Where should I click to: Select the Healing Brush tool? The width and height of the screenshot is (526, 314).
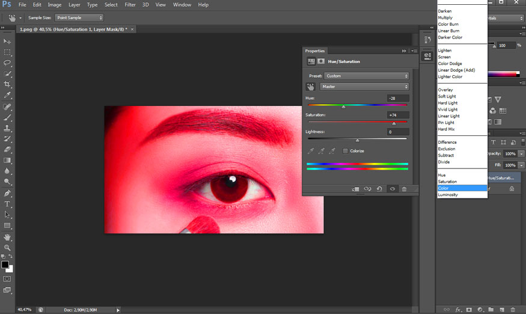7,107
